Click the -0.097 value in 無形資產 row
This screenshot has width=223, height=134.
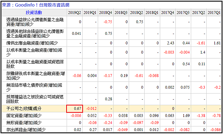point(138,123)
